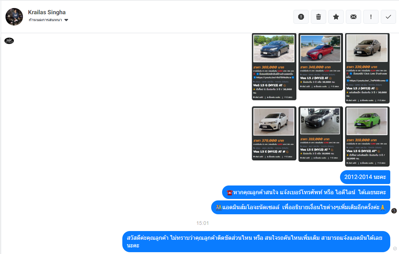Star this conversation as follow-up
The width and height of the screenshot is (399, 254).
pyautogui.click(x=336, y=17)
